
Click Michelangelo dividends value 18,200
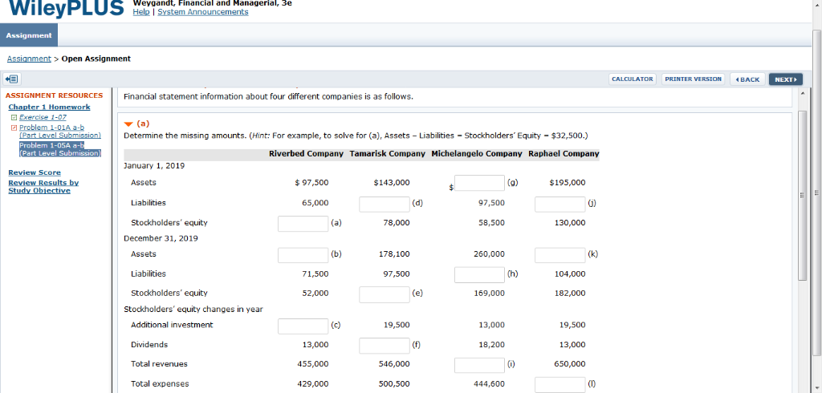pyautogui.click(x=492, y=345)
